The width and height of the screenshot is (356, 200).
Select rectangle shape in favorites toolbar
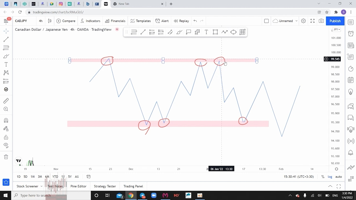(215, 32)
